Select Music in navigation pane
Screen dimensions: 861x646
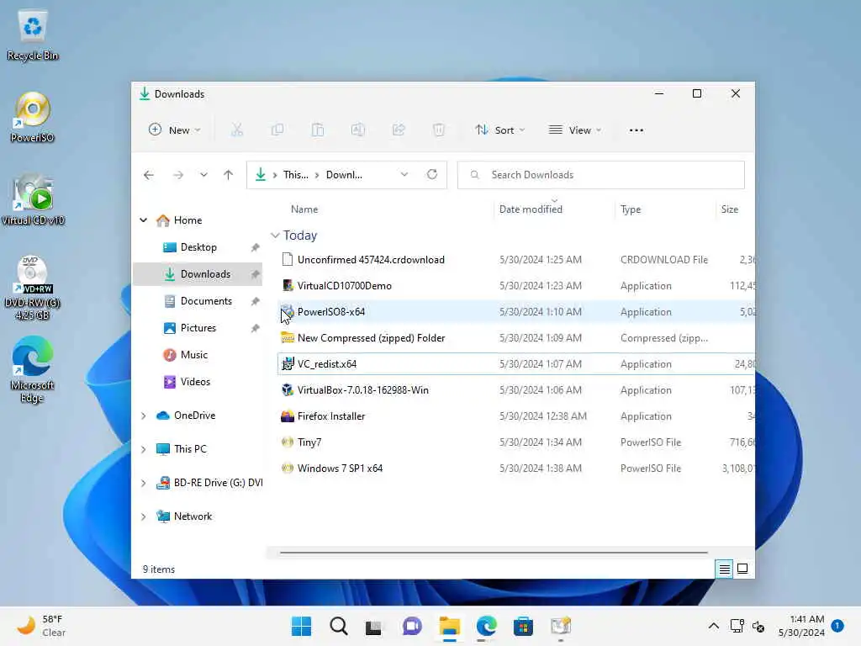click(x=198, y=355)
